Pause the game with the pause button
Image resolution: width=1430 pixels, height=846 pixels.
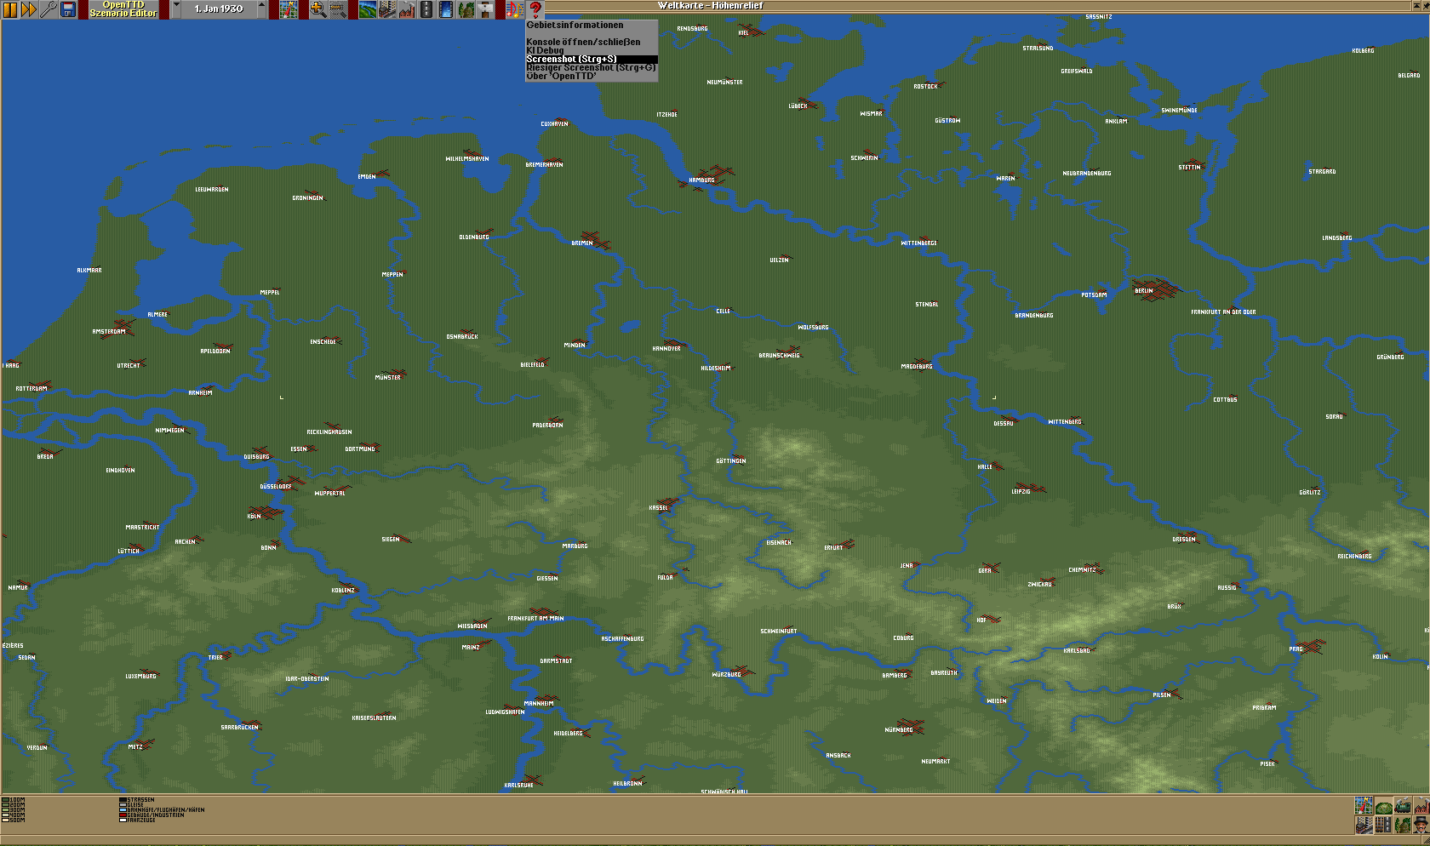point(10,9)
